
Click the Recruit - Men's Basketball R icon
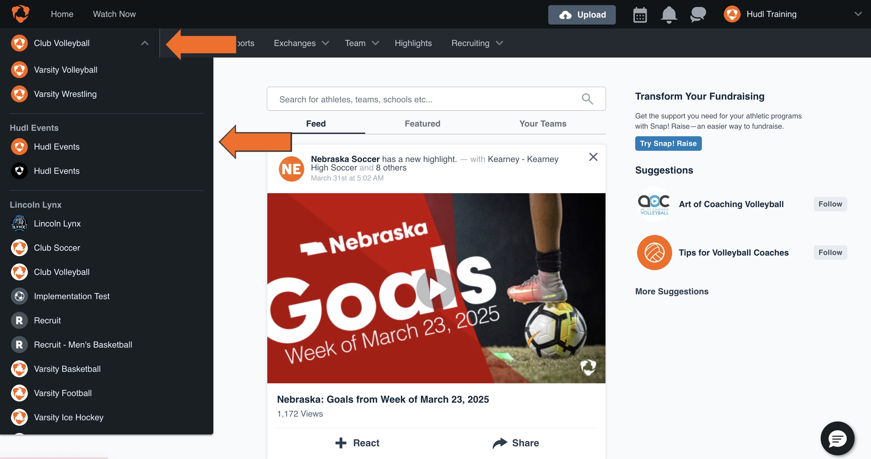[x=19, y=345]
